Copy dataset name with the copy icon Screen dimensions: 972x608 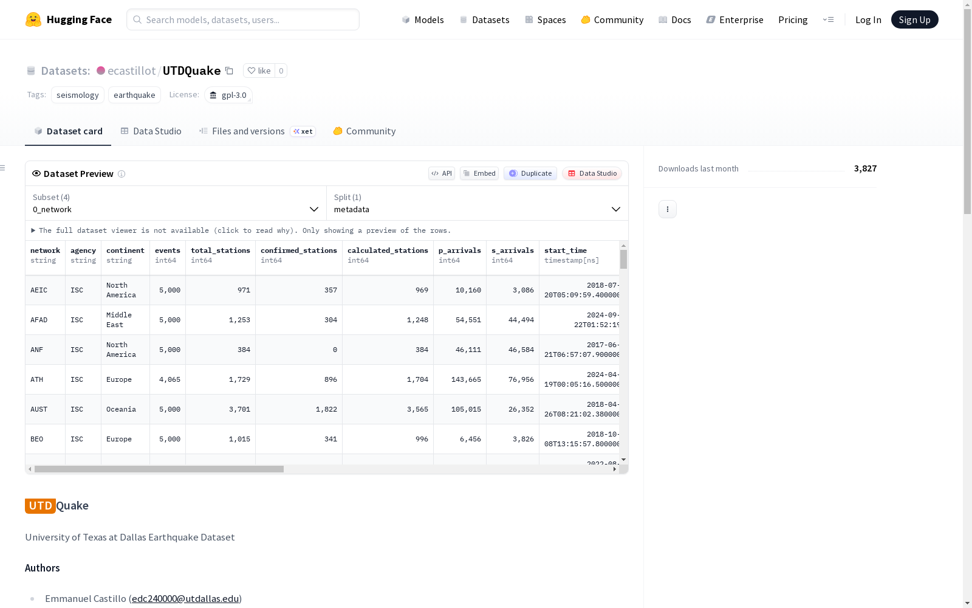pos(229,71)
